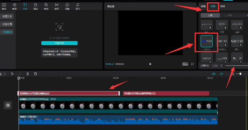Click the animation duration slider track

pyautogui.click(x=237, y=65)
